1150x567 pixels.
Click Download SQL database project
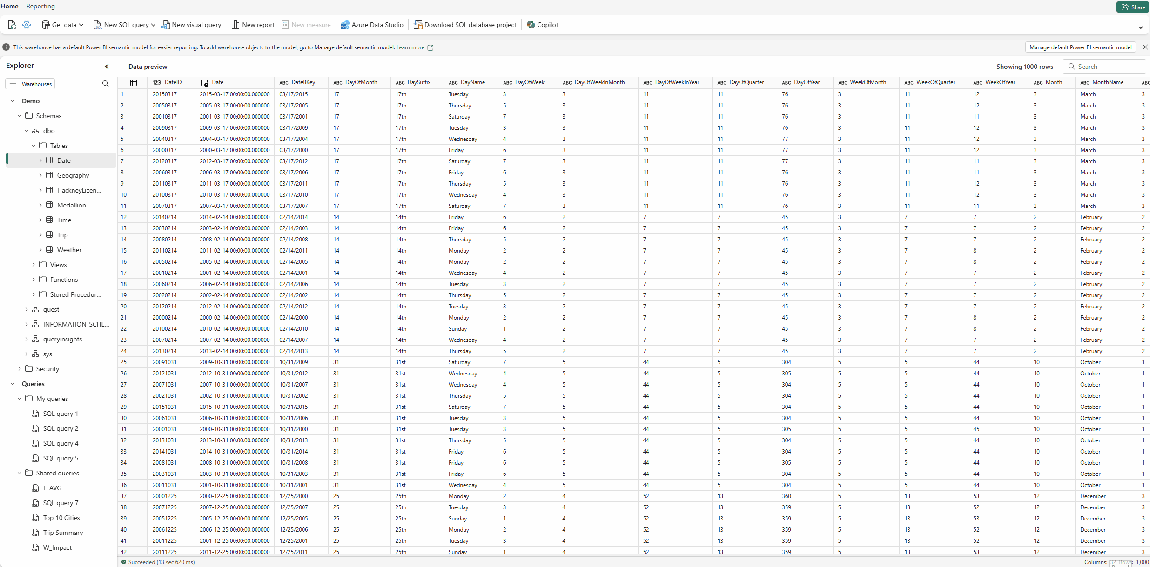coord(465,25)
